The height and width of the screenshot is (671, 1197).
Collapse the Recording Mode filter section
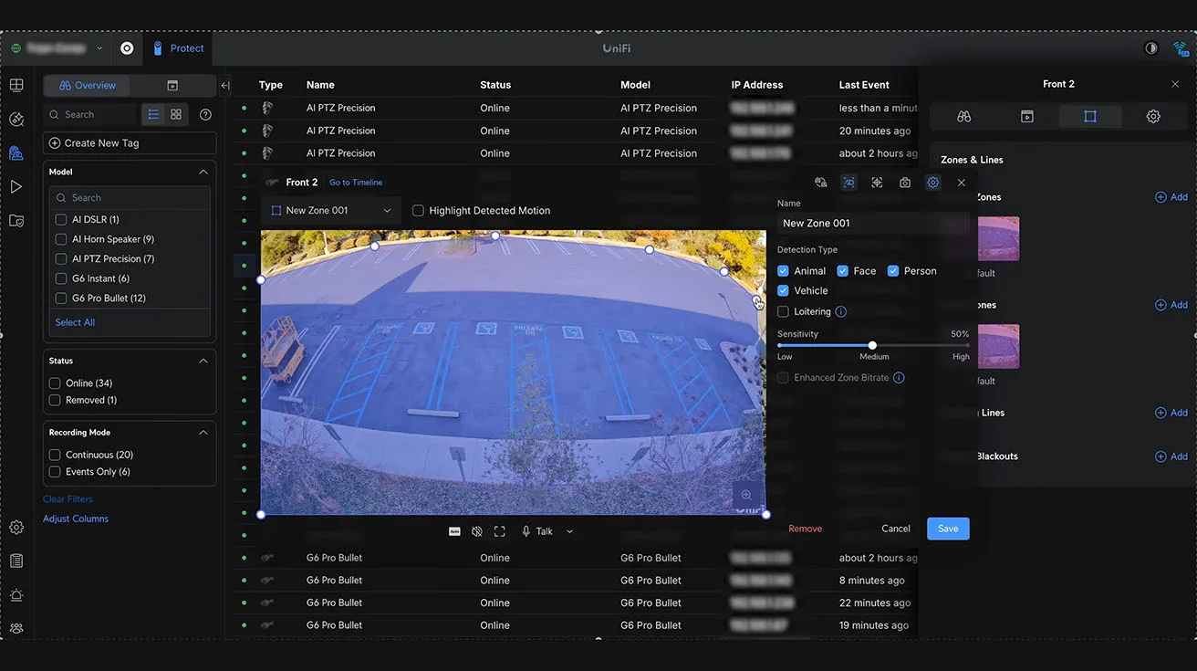203,433
